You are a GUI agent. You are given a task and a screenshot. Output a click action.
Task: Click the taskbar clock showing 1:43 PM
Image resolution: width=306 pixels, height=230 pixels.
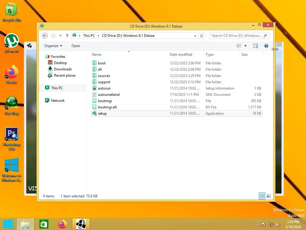click(x=293, y=224)
